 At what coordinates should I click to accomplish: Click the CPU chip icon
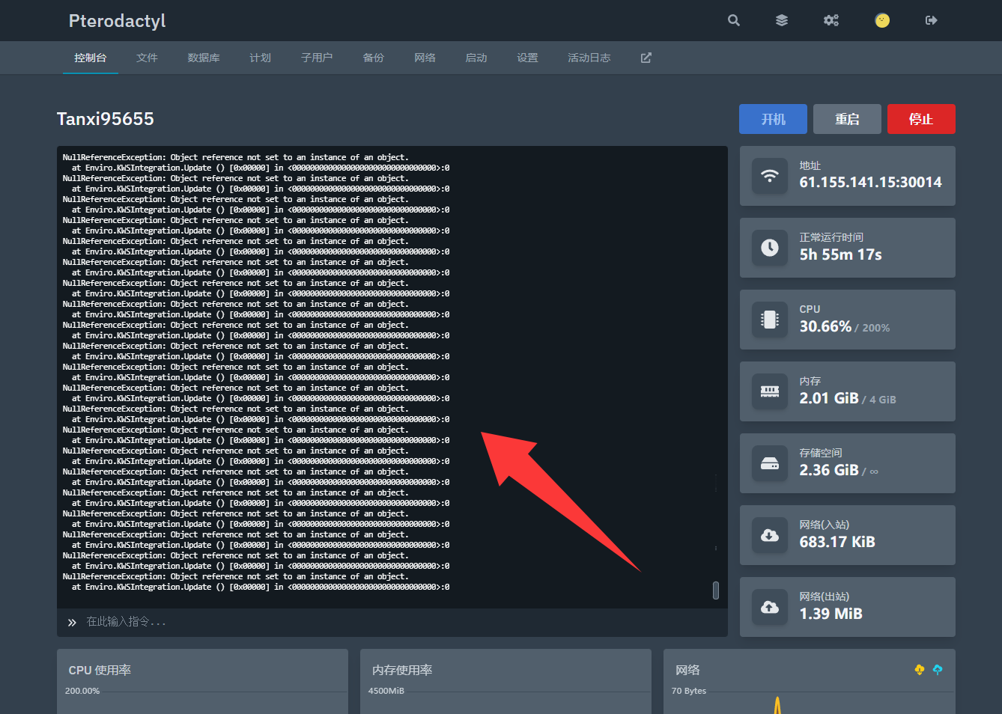click(x=770, y=320)
